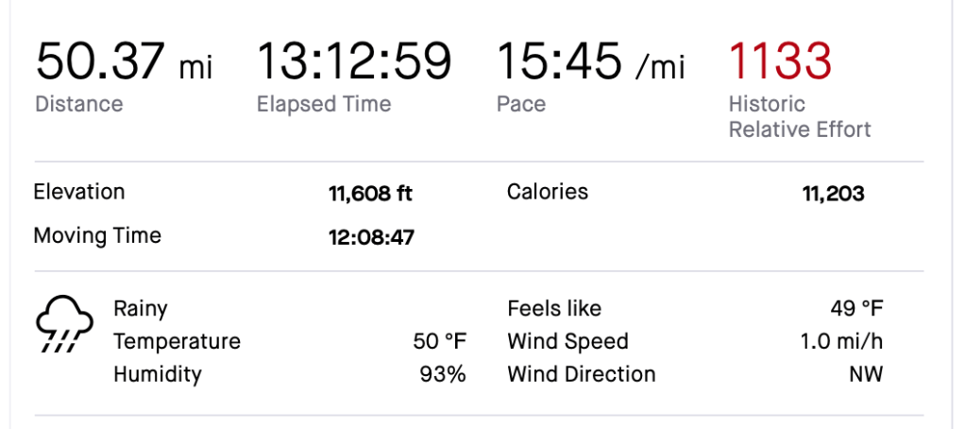Click the 12:08:47 moving time value

click(370, 238)
